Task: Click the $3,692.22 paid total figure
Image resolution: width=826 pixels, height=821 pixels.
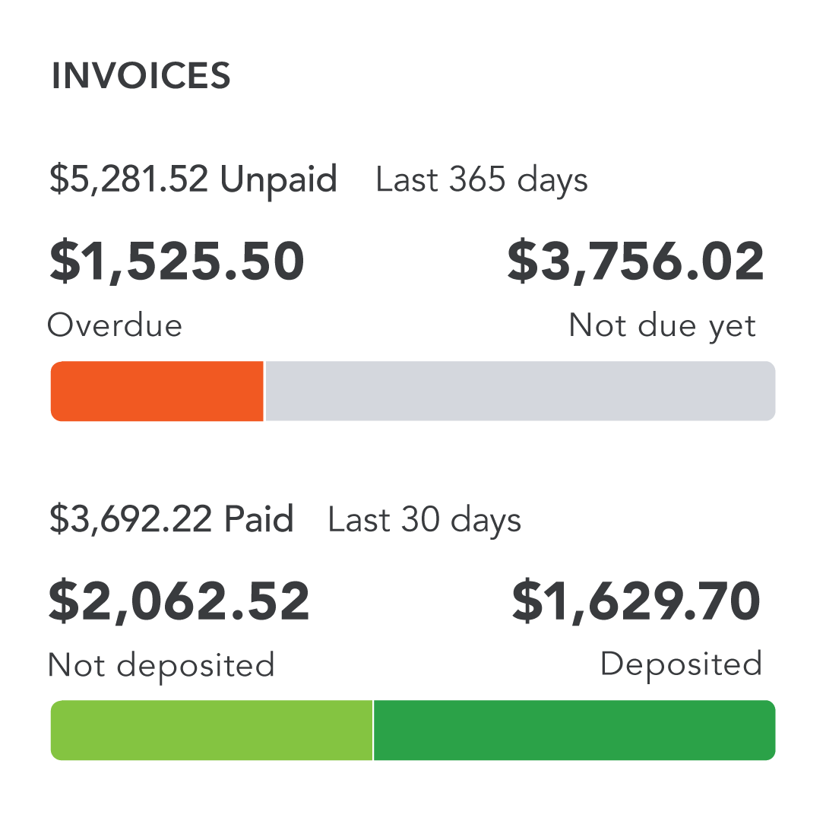Action: pyautogui.click(x=128, y=520)
